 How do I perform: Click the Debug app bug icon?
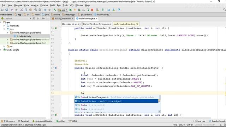79,10
